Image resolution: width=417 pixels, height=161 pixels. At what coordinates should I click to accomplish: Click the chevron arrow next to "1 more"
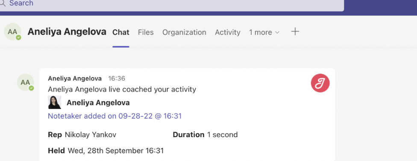coord(277,32)
